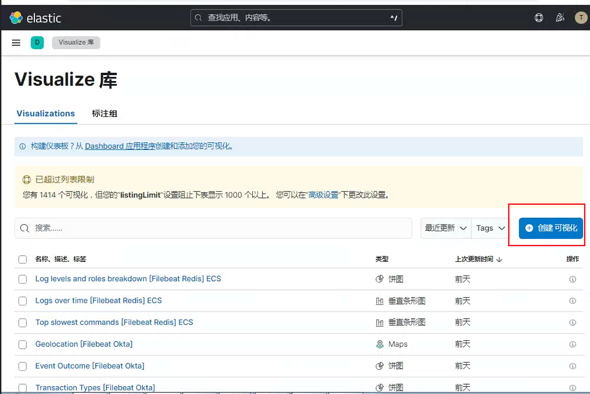Expand the 最近更新 sort dropdown
Image resolution: width=590 pixels, height=394 pixels.
[x=446, y=228]
